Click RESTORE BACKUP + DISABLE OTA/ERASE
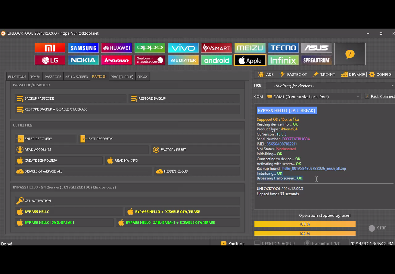The image size is (395, 274). [x=127, y=109]
